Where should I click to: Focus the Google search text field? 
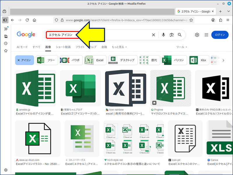tap(98, 35)
